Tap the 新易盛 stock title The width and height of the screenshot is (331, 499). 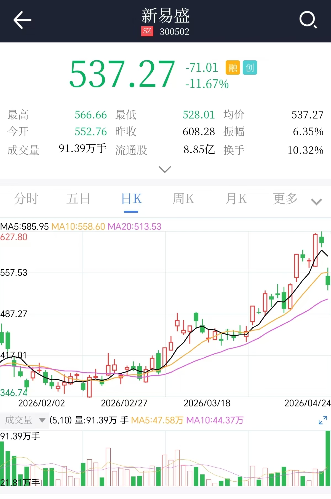point(165,16)
